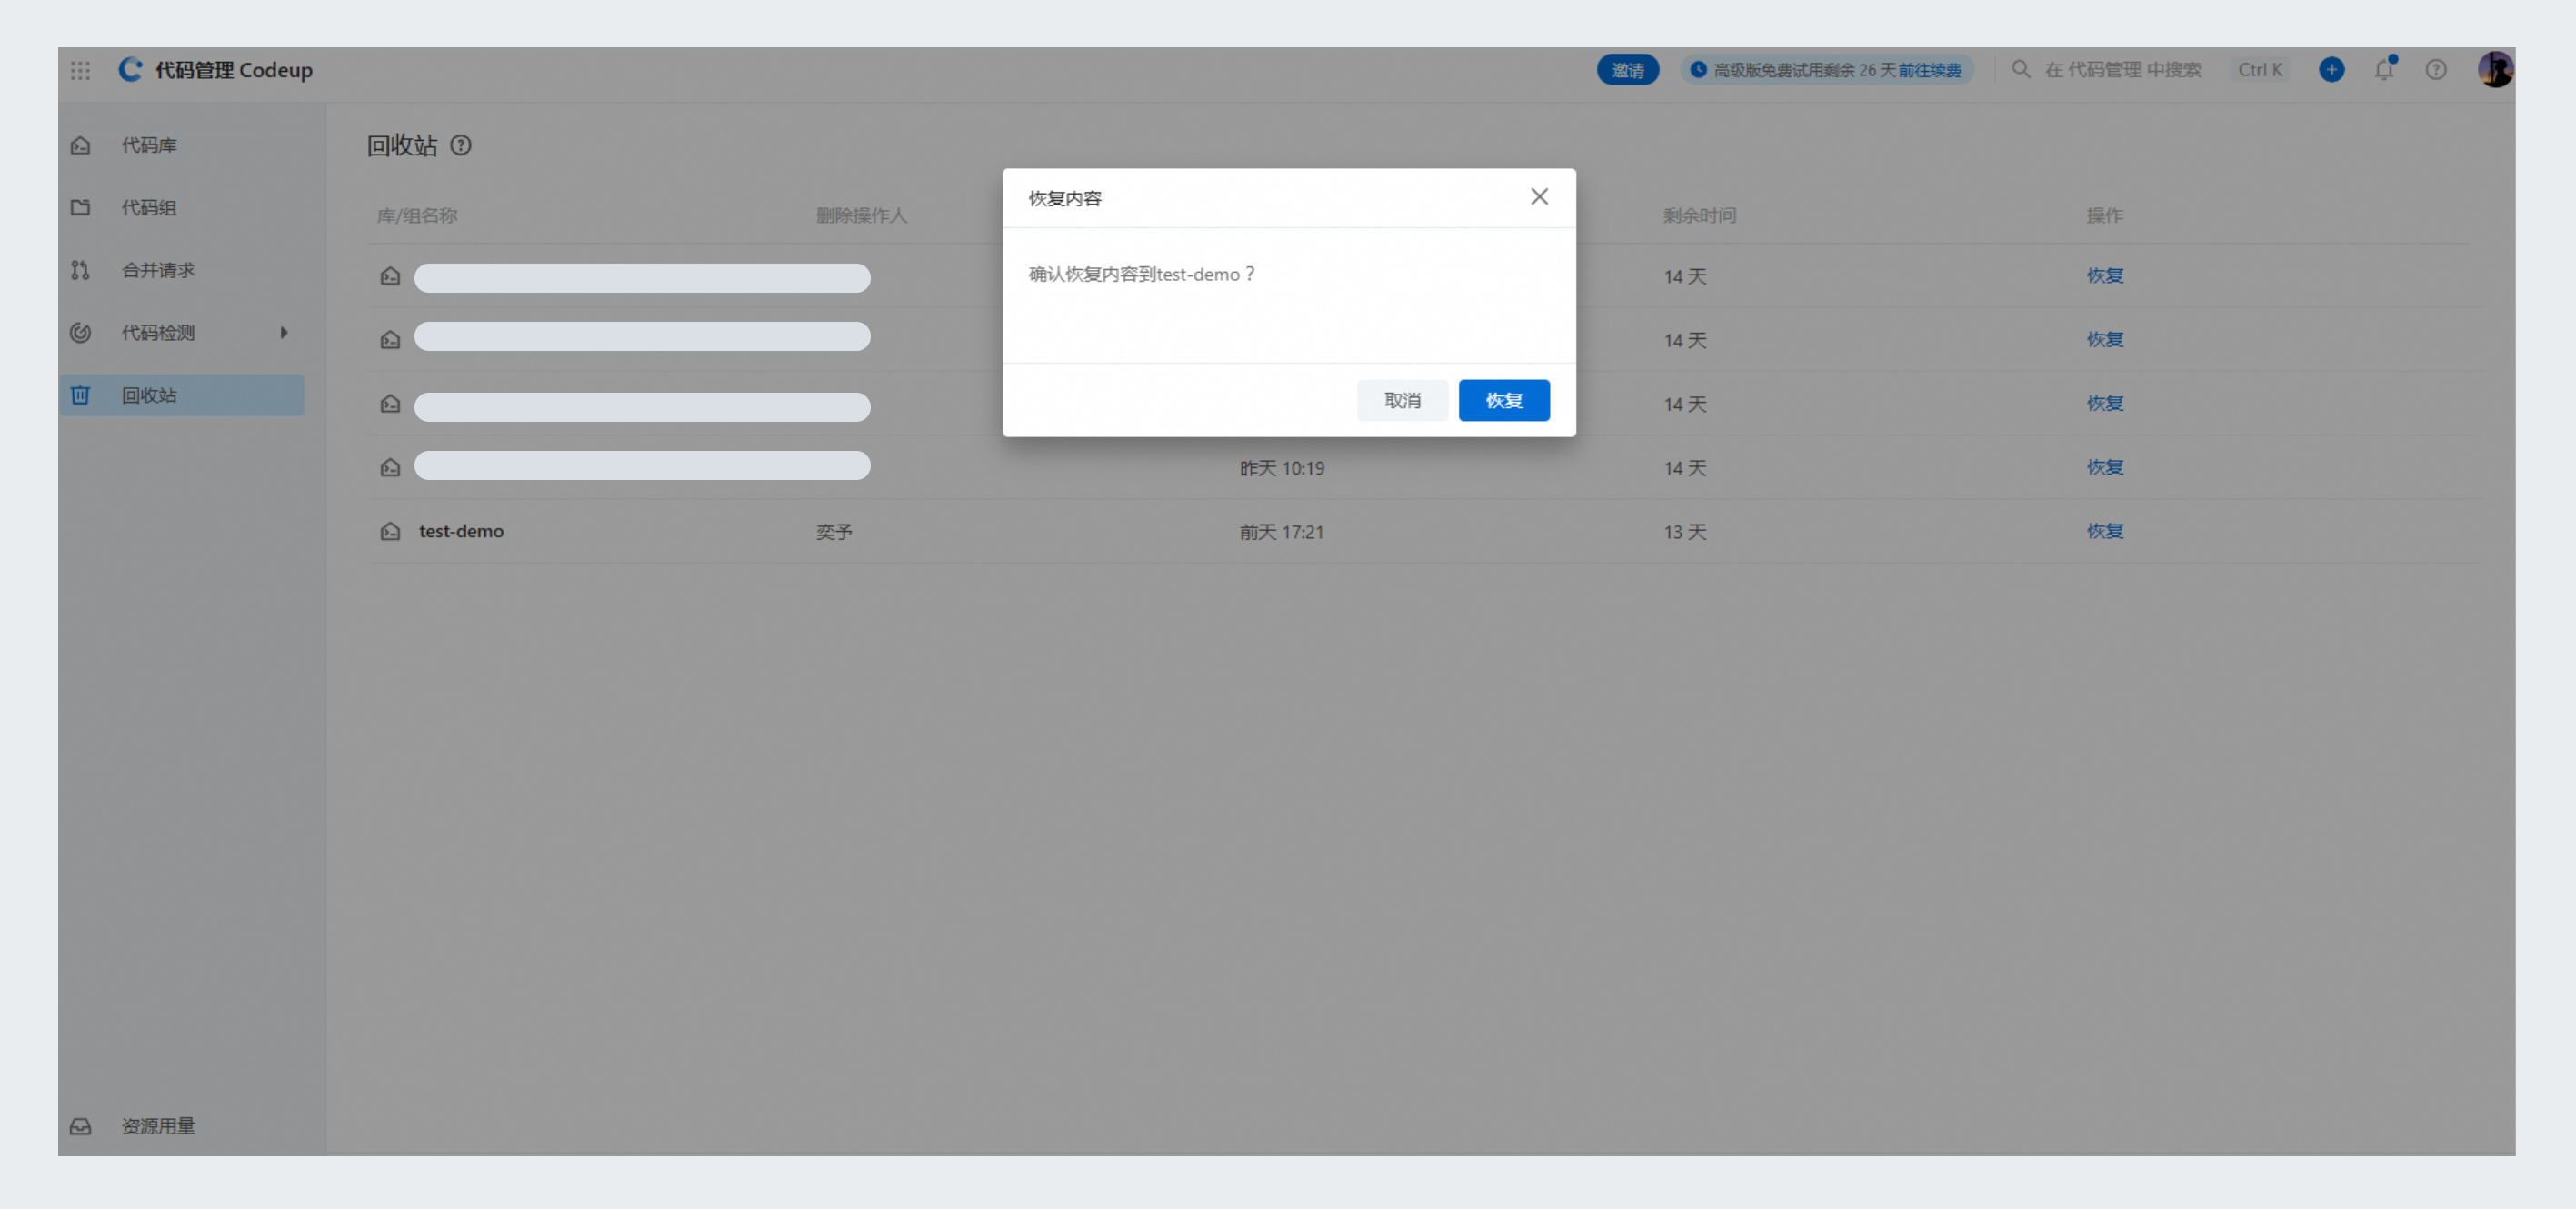Click the 代码检测 scan icon
Viewport: 2576px width, 1209px height.
(81, 333)
